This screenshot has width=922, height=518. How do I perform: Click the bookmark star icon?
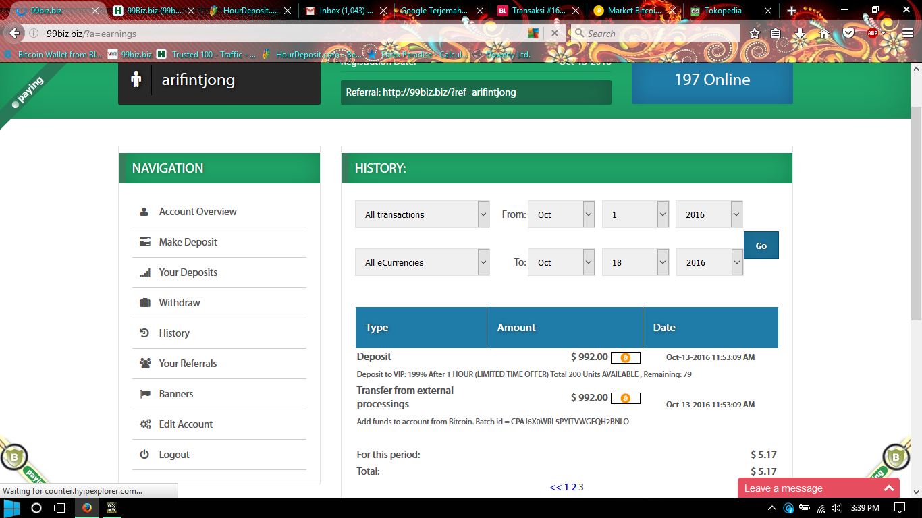click(x=755, y=33)
